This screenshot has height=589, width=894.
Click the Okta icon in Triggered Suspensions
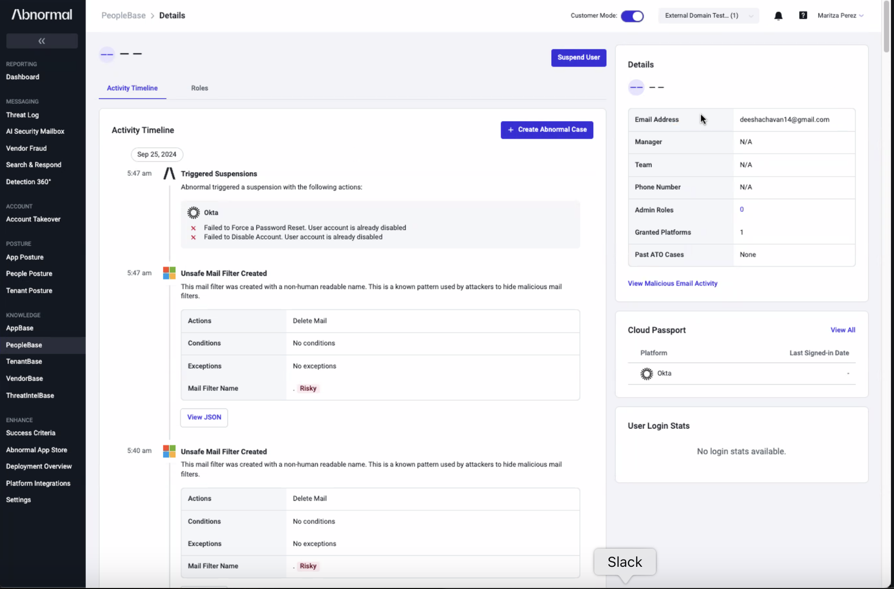194,213
